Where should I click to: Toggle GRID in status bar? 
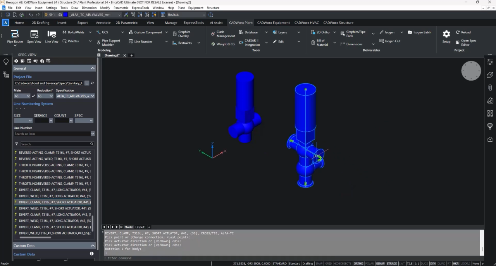tap(328, 264)
